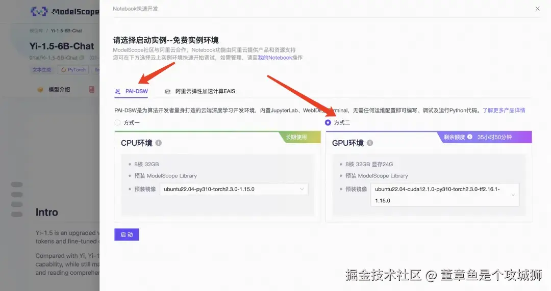Click the 8核 32GB 显存24G spec text
This screenshot has height=291, width=551.
pyautogui.click(x=369, y=164)
